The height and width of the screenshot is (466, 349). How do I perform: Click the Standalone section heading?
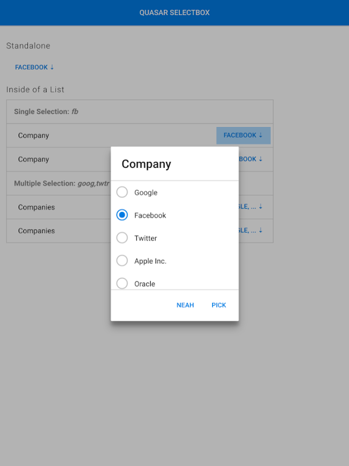coord(28,46)
